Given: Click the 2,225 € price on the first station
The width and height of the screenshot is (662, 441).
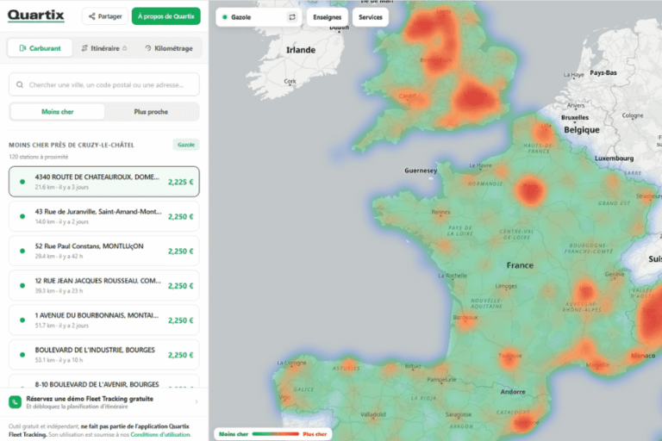Looking at the screenshot, I should pos(181,182).
